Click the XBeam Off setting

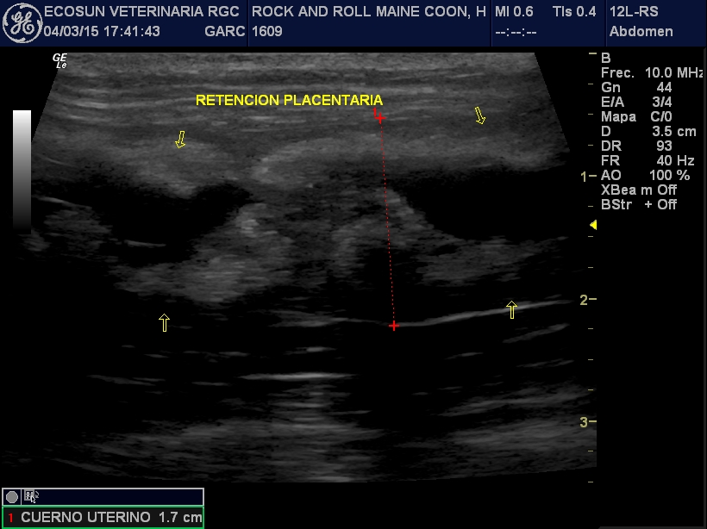click(639, 190)
